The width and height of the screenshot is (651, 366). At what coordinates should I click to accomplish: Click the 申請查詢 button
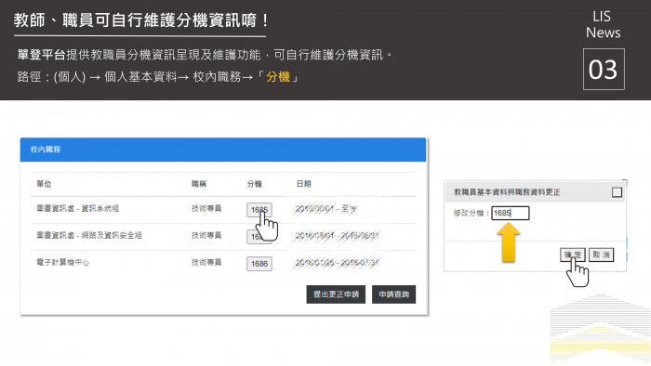click(393, 294)
